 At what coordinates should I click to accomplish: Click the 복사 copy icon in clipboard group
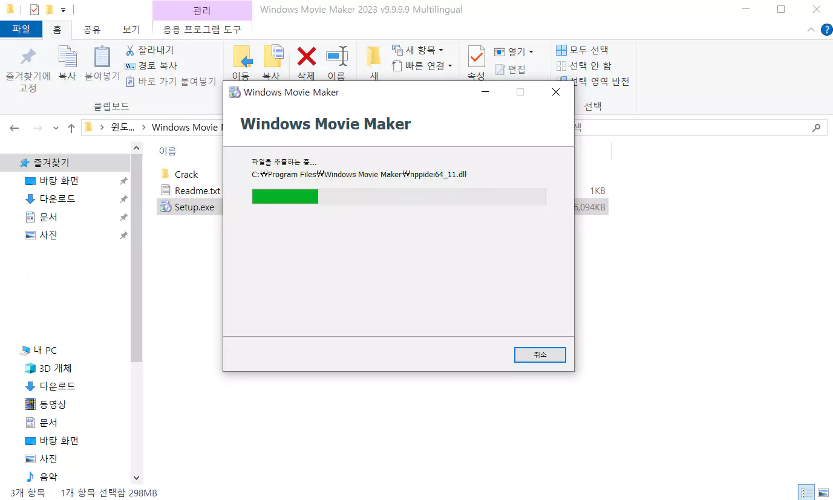point(67,56)
